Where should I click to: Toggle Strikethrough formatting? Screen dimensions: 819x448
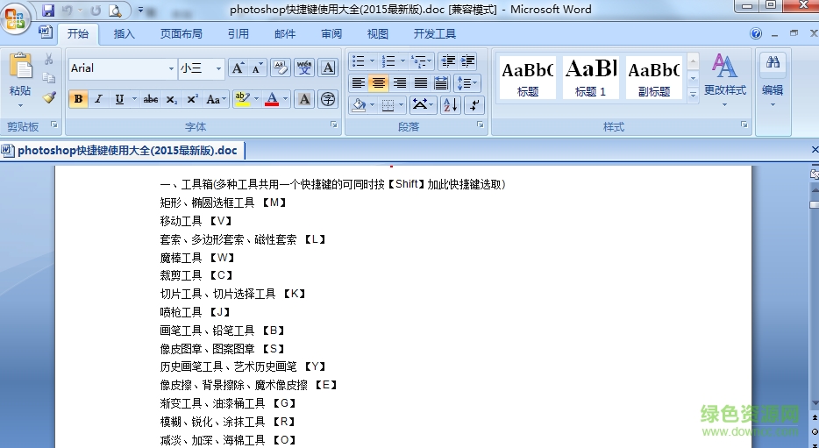tap(151, 99)
